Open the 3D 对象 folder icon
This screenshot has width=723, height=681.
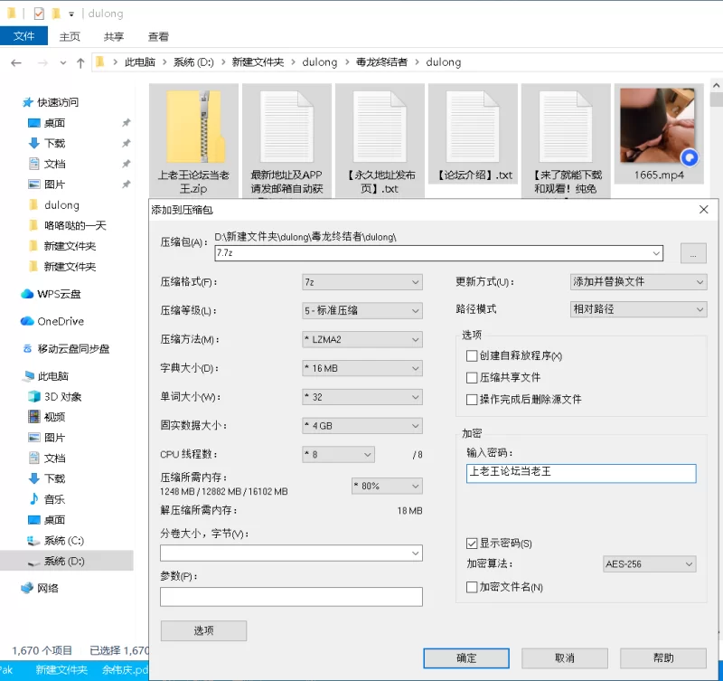pos(34,396)
